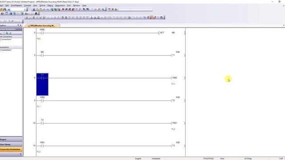Image resolution: width=285 pixels, height=160 pixels.
Task: Open the Debug menu
Action: click(50, 6)
